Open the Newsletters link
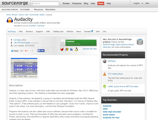158x120 pixels. [50, 9]
